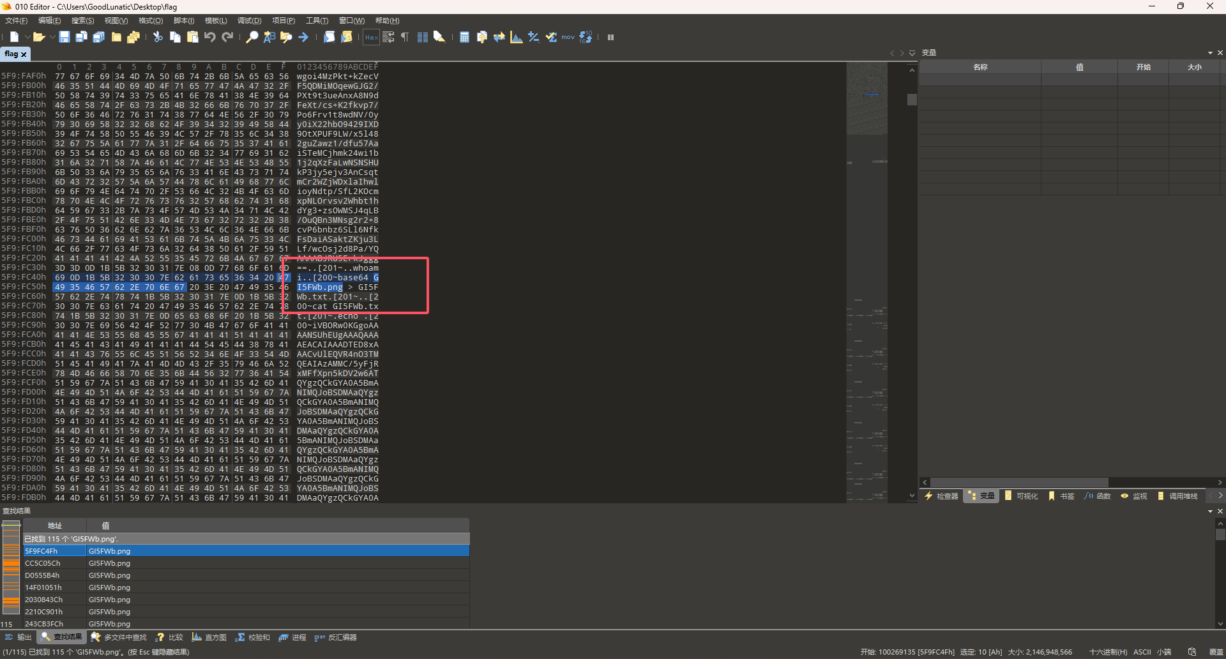The width and height of the screenshot is (1226, 659).
Task: Click the Run Script toolbar icon
Action: tap(329, 37)
